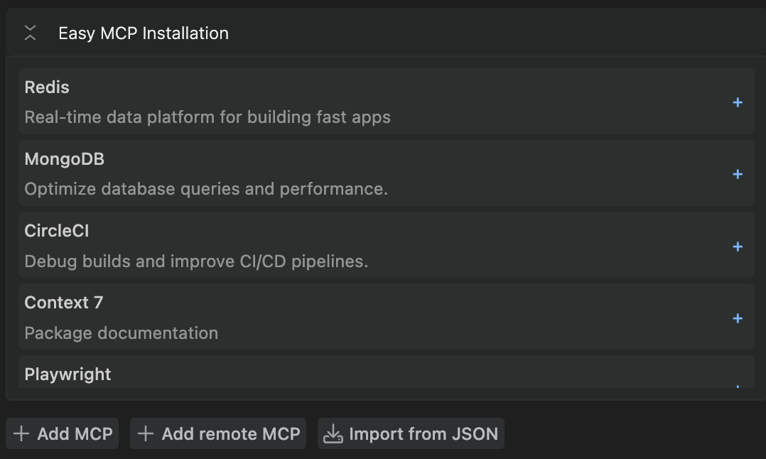Click the Easy MCP Installation header title
766x459 pixels.
pyautogui.click(x=144, y=33)
